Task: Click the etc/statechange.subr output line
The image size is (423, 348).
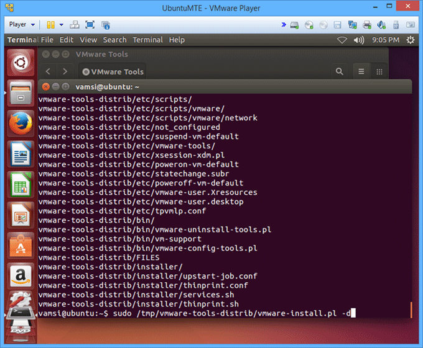Action: [134, 174]
